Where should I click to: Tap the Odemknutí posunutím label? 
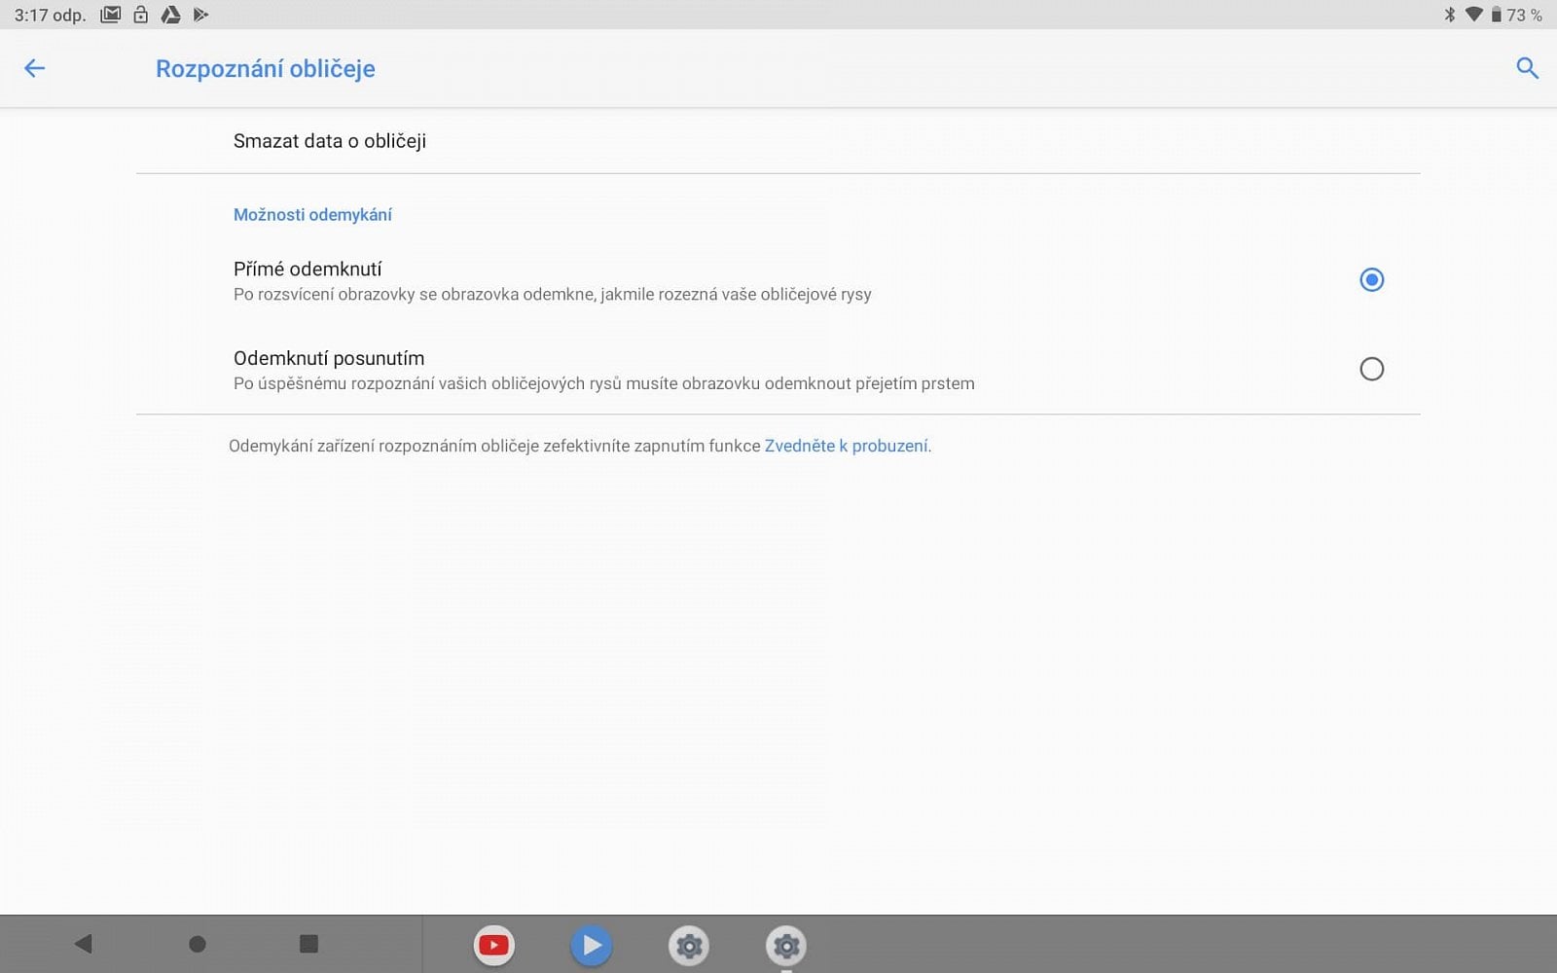(x=329, y=358)
